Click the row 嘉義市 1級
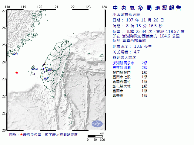Image resolution: width=194 pixels, height=145 pixels. pyautogui.click(x=130, y=96)
